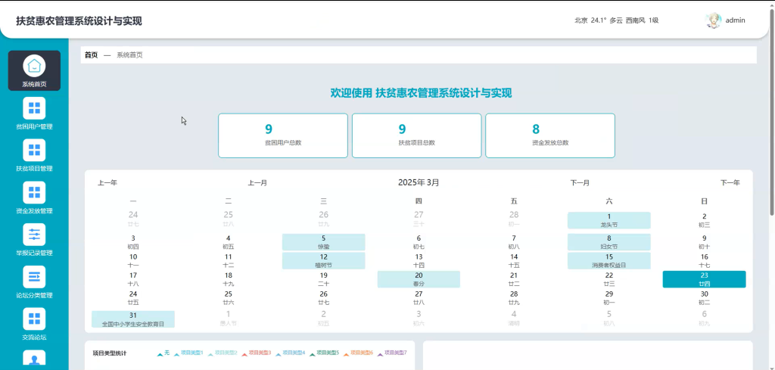Select April 4 清明 on calendar
Image resolution: width=775 pixels, height=370 pixels.
click(514, 319)
